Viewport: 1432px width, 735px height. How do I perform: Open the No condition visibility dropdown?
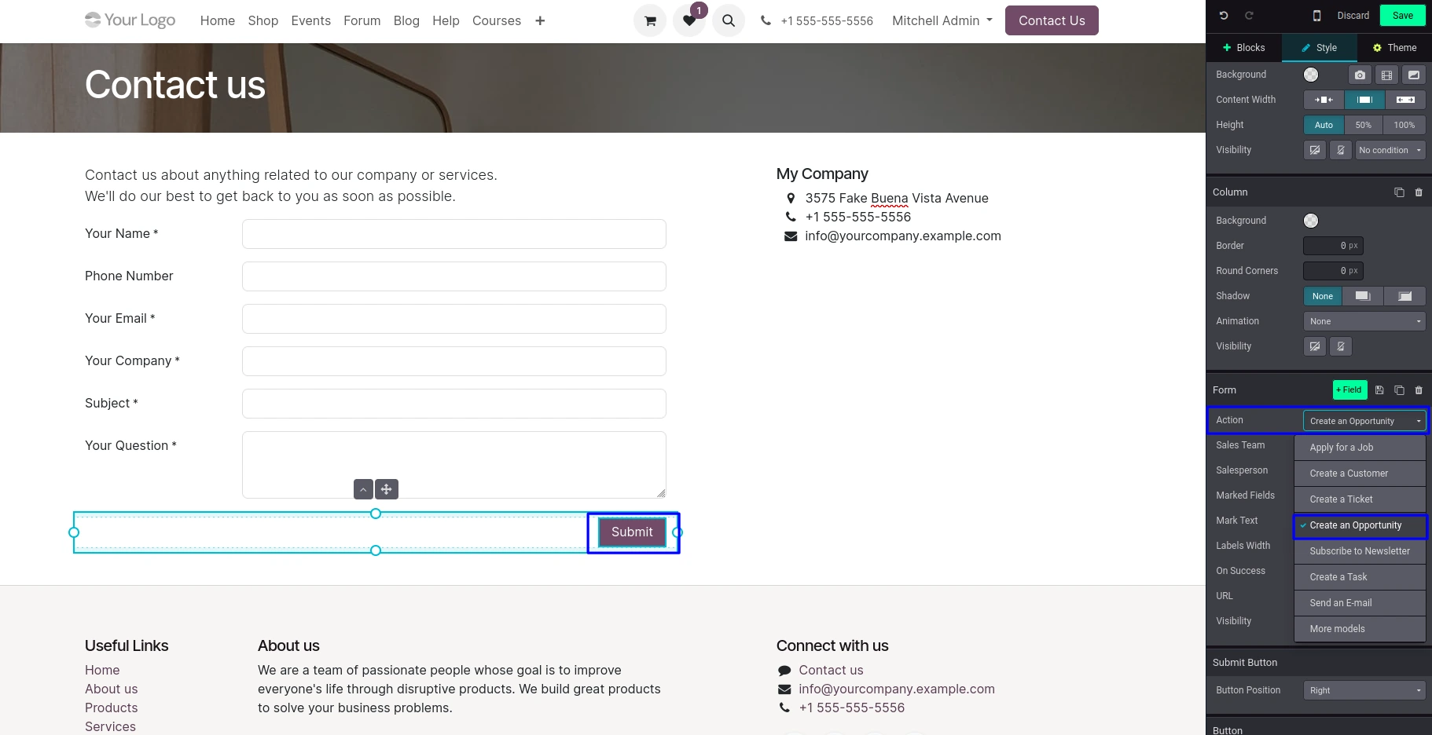(x=1390, y=150)
